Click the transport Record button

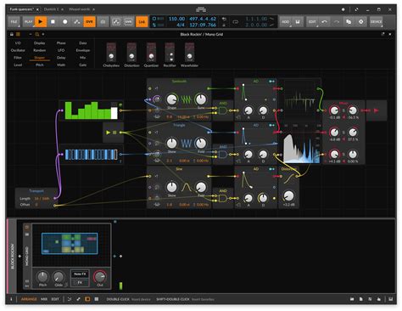coord(64,21)
